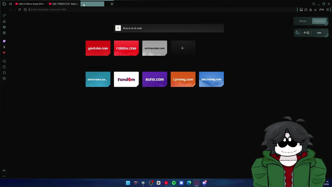Go forward using the forward arrow
The height and width of the screenshot is (187, 332).
coord(15,10)
